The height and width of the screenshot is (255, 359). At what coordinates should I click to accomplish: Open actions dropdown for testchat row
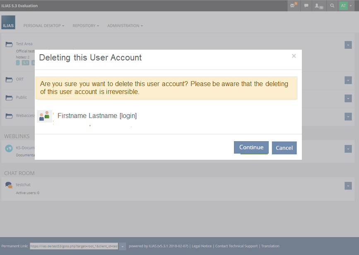pyautogui.click(x=348, y=185)
